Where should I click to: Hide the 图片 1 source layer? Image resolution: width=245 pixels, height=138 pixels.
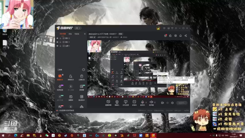pyautogui.click(x=57, y=42)
